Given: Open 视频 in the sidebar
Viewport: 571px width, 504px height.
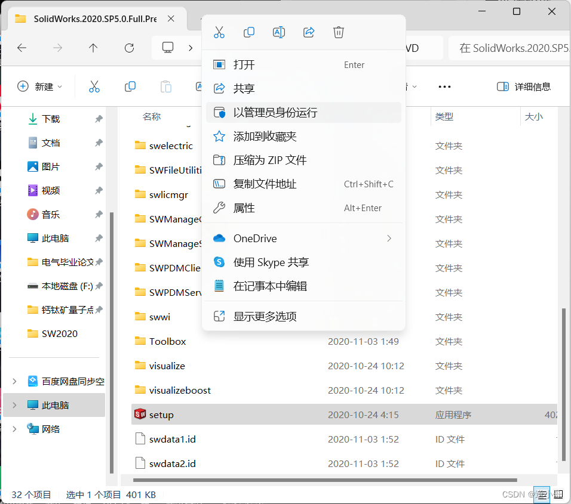Looking at the screenshot, I should [50, 190].
